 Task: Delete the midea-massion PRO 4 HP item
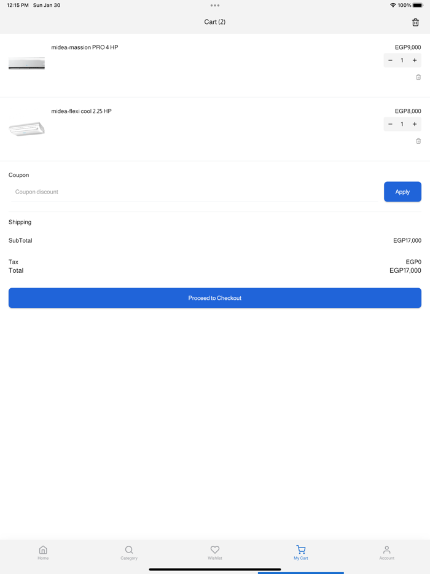418,77
